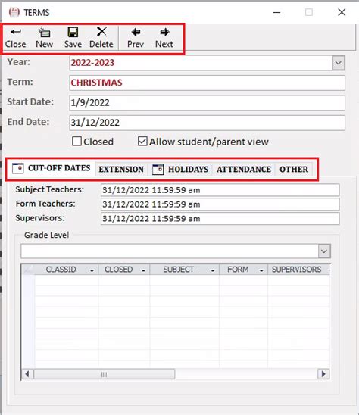Open the FORM column filter arrow
Image resolution: width=359 pixels, height=415 pixels.
261,270
